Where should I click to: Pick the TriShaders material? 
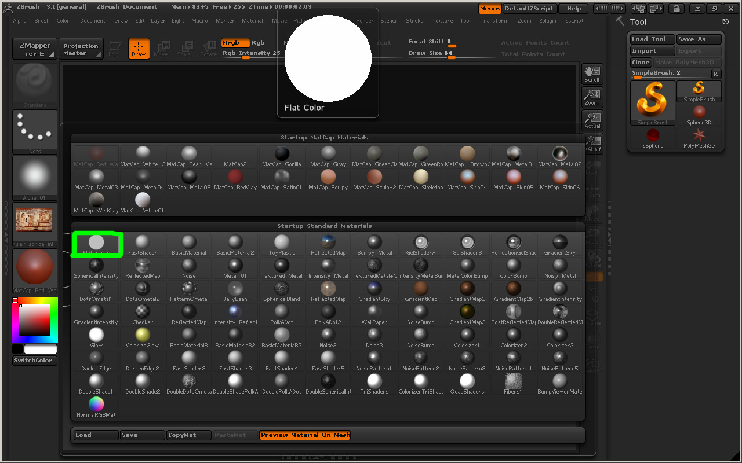(374, 384)
